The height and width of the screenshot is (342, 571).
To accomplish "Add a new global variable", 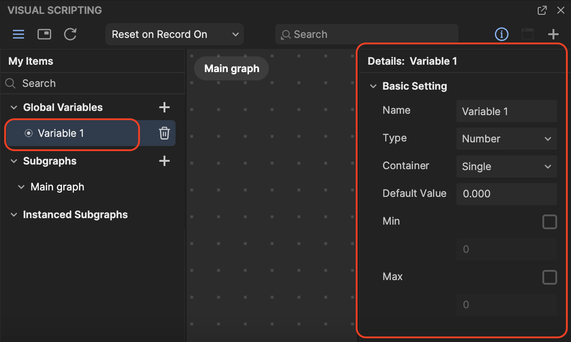I will click(164, 107).
